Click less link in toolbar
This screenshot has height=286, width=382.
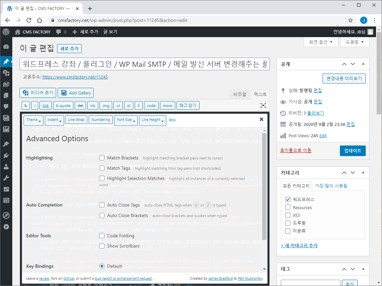point(172,120)
